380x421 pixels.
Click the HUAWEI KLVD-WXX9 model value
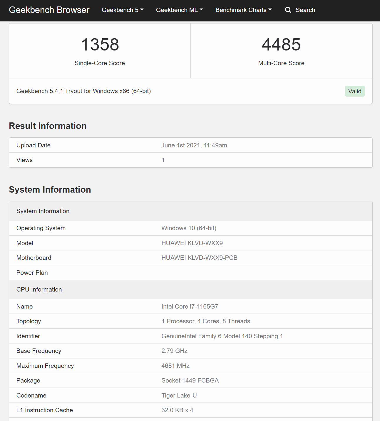click(192, 243)
